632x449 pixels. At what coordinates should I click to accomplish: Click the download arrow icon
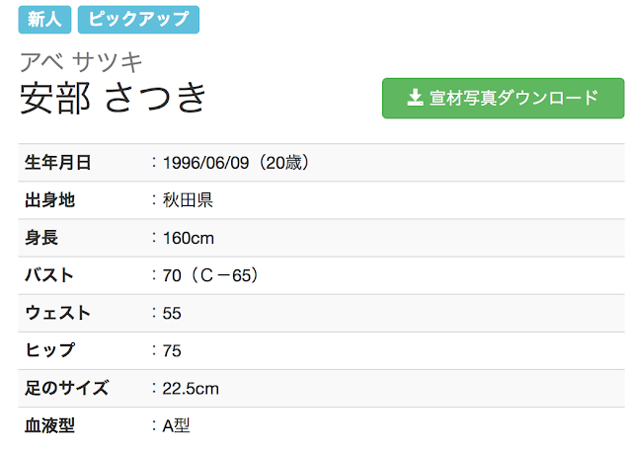point(414,98)
